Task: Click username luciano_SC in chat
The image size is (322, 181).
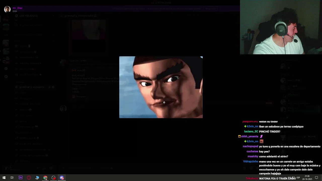Action: click(x=251, y=131)
